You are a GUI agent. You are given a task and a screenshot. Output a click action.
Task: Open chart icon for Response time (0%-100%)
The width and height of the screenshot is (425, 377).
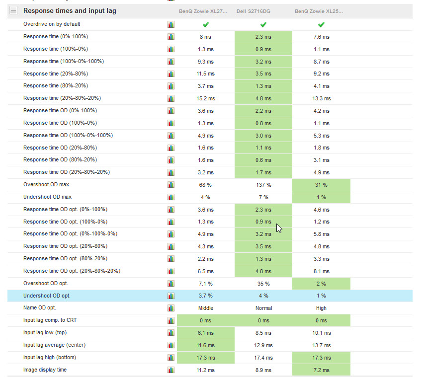tap(171, 37)
